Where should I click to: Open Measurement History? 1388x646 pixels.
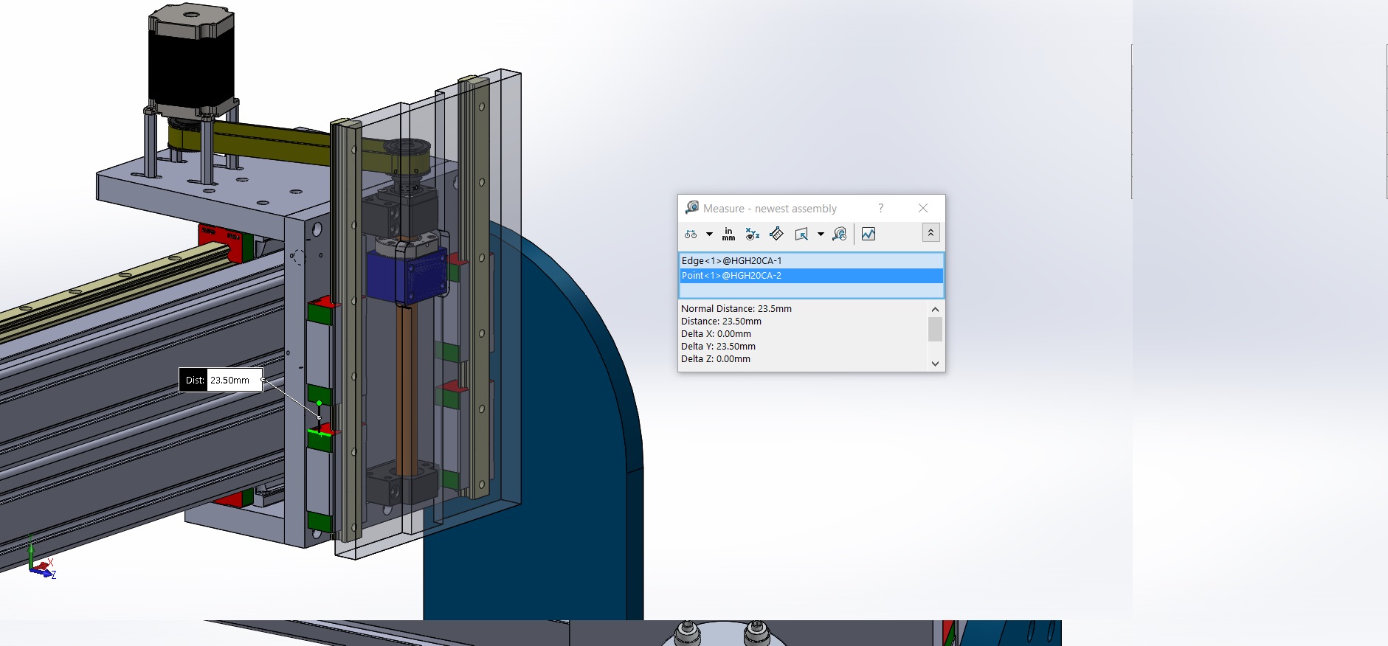pyautogui.click(x=840, y=235)
